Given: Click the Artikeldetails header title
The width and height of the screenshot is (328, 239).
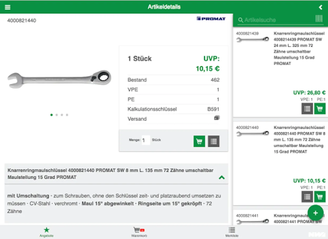Looking at the screenshot, I should [x=164, y=7].
